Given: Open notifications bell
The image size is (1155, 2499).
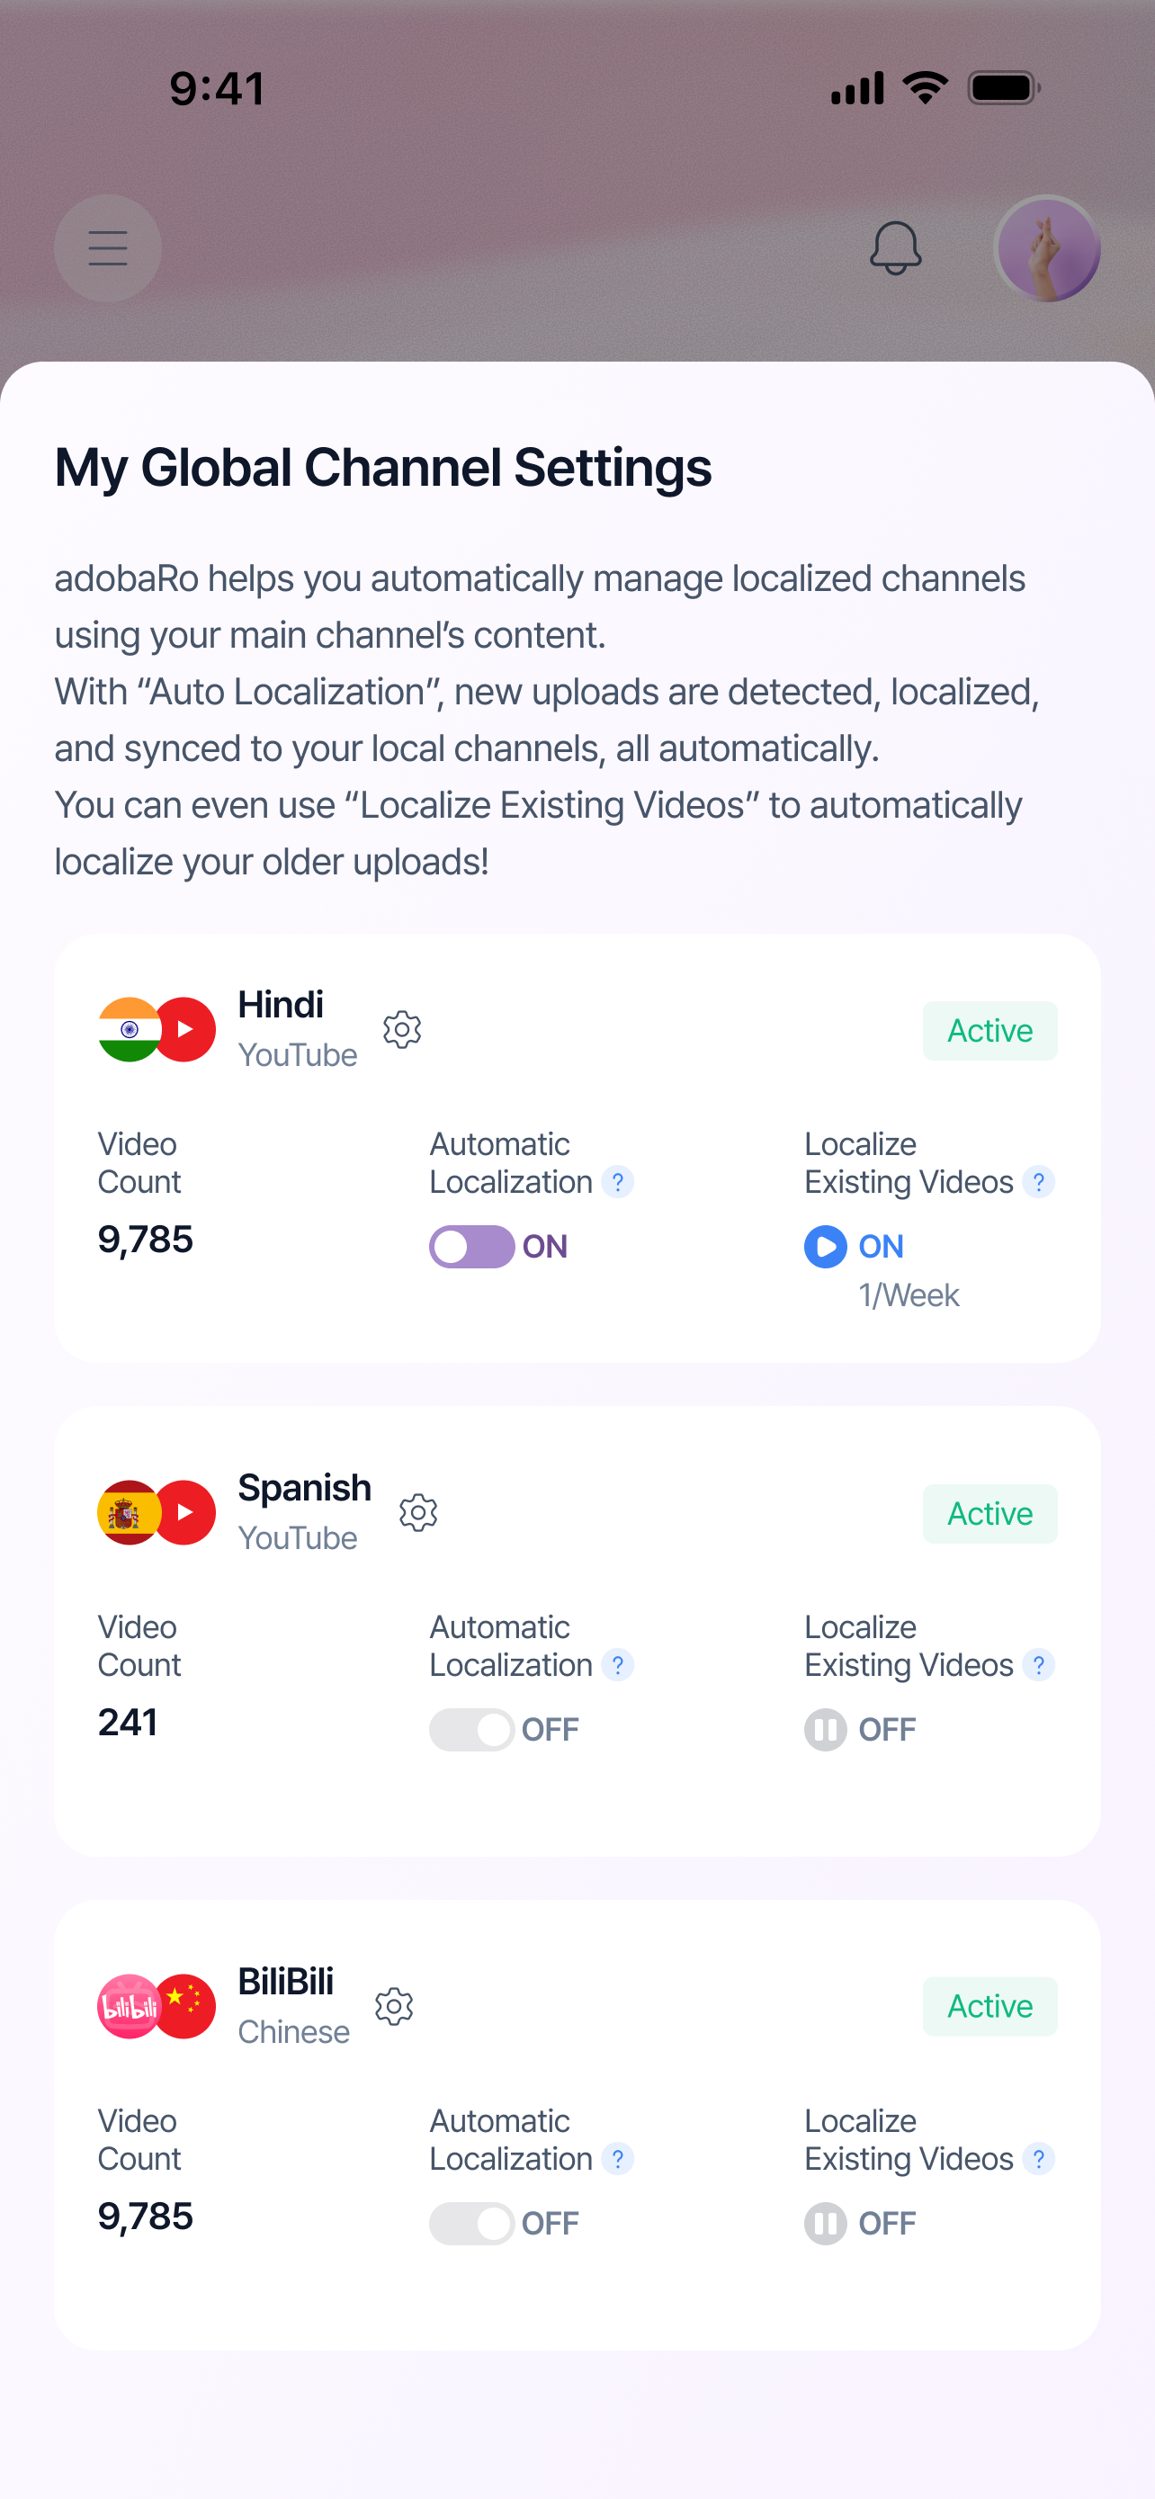Looking at the screenshot, I should 895,248.
